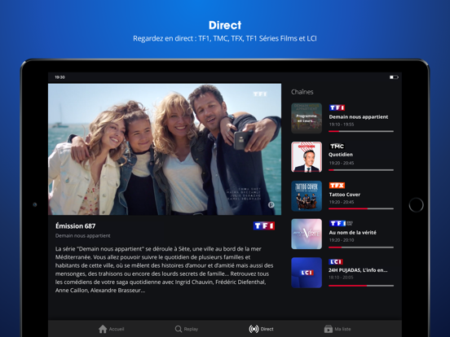Select the 24H PUJADAS, L'info en... title
The width and height of the screenshot is (450, 337).
pos(358,270)
